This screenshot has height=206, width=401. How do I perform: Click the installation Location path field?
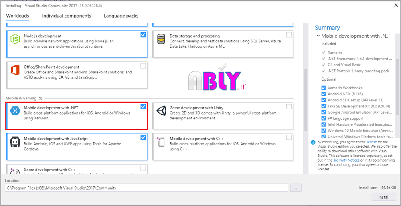pos(146,188)
